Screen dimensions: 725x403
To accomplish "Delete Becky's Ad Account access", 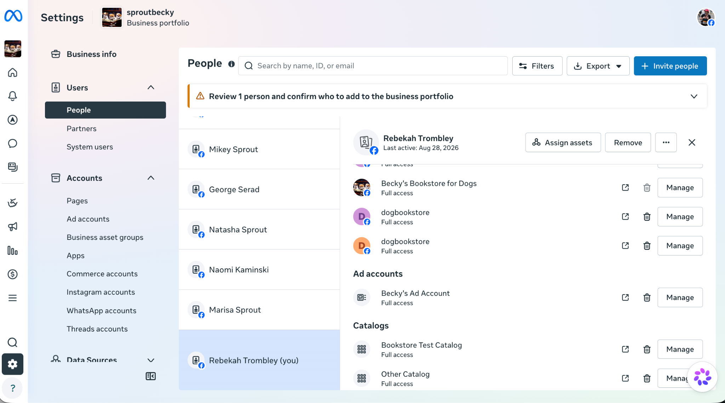I will click(x=647, y=298).
